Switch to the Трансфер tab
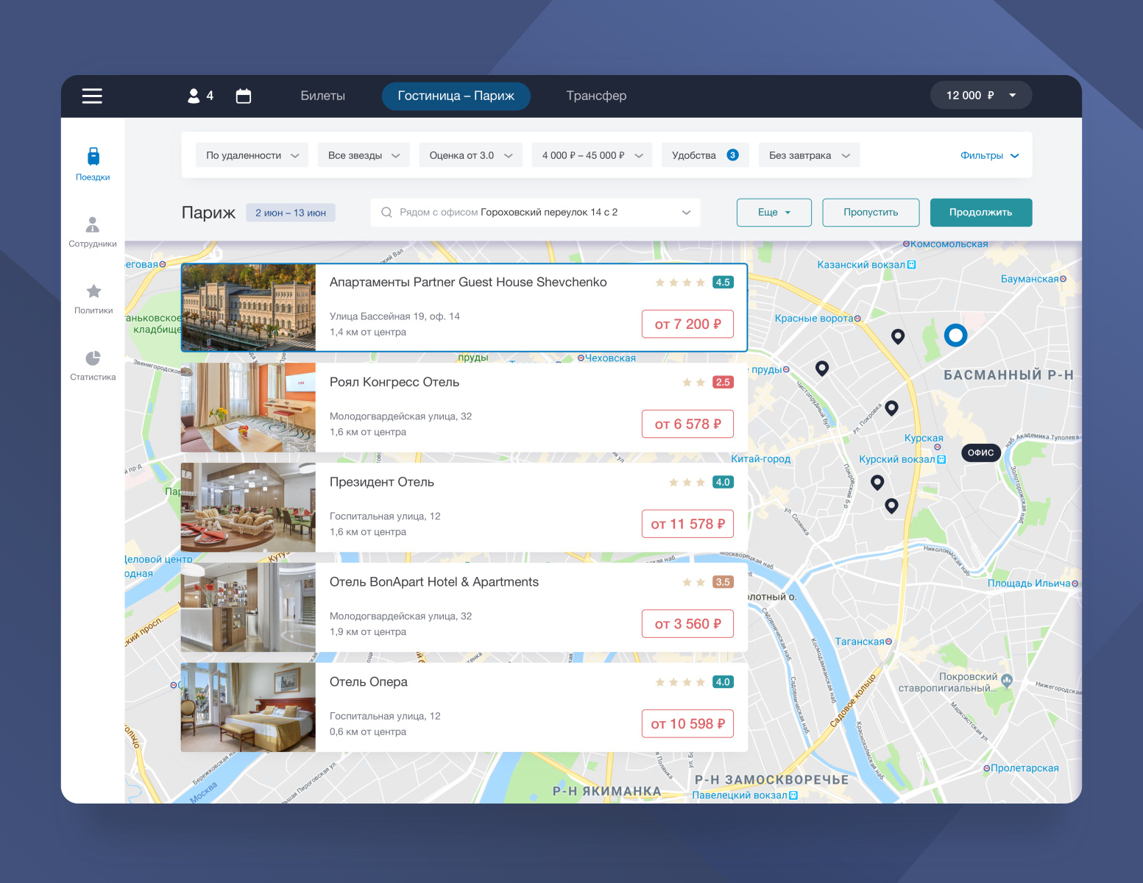The height and width of the screenshot is (883, 1143). click(x=596, y=96)
